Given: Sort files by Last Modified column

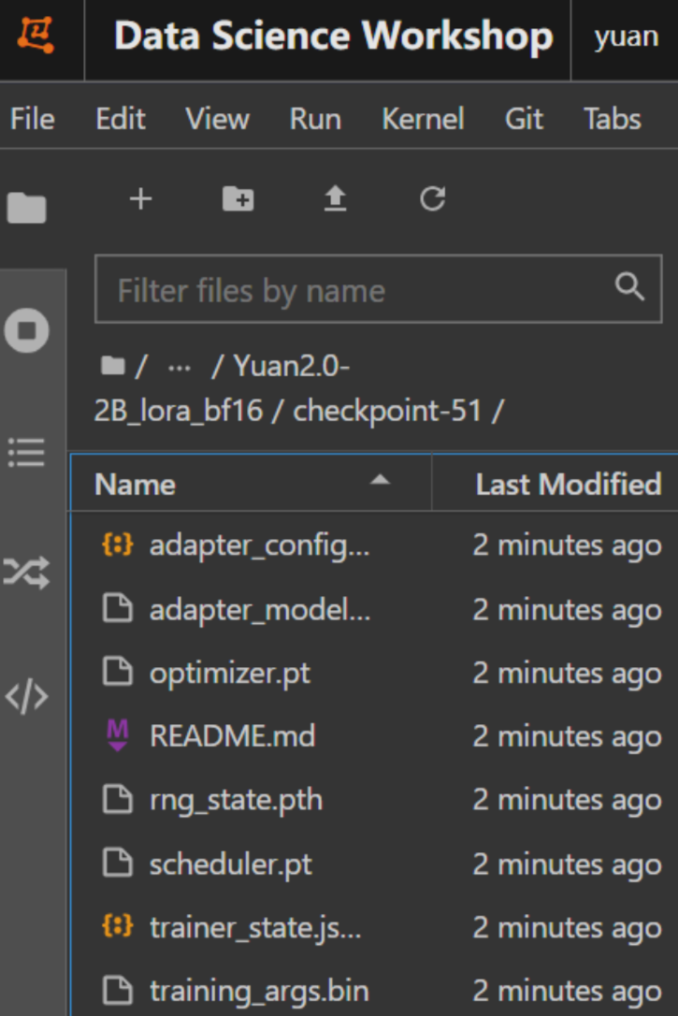Looking at the screenshot, I should point(569,484).
